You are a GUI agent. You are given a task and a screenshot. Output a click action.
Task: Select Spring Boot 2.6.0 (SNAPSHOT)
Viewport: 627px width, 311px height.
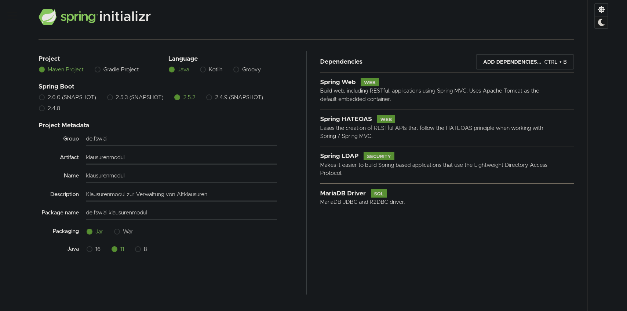pos(42,97)
